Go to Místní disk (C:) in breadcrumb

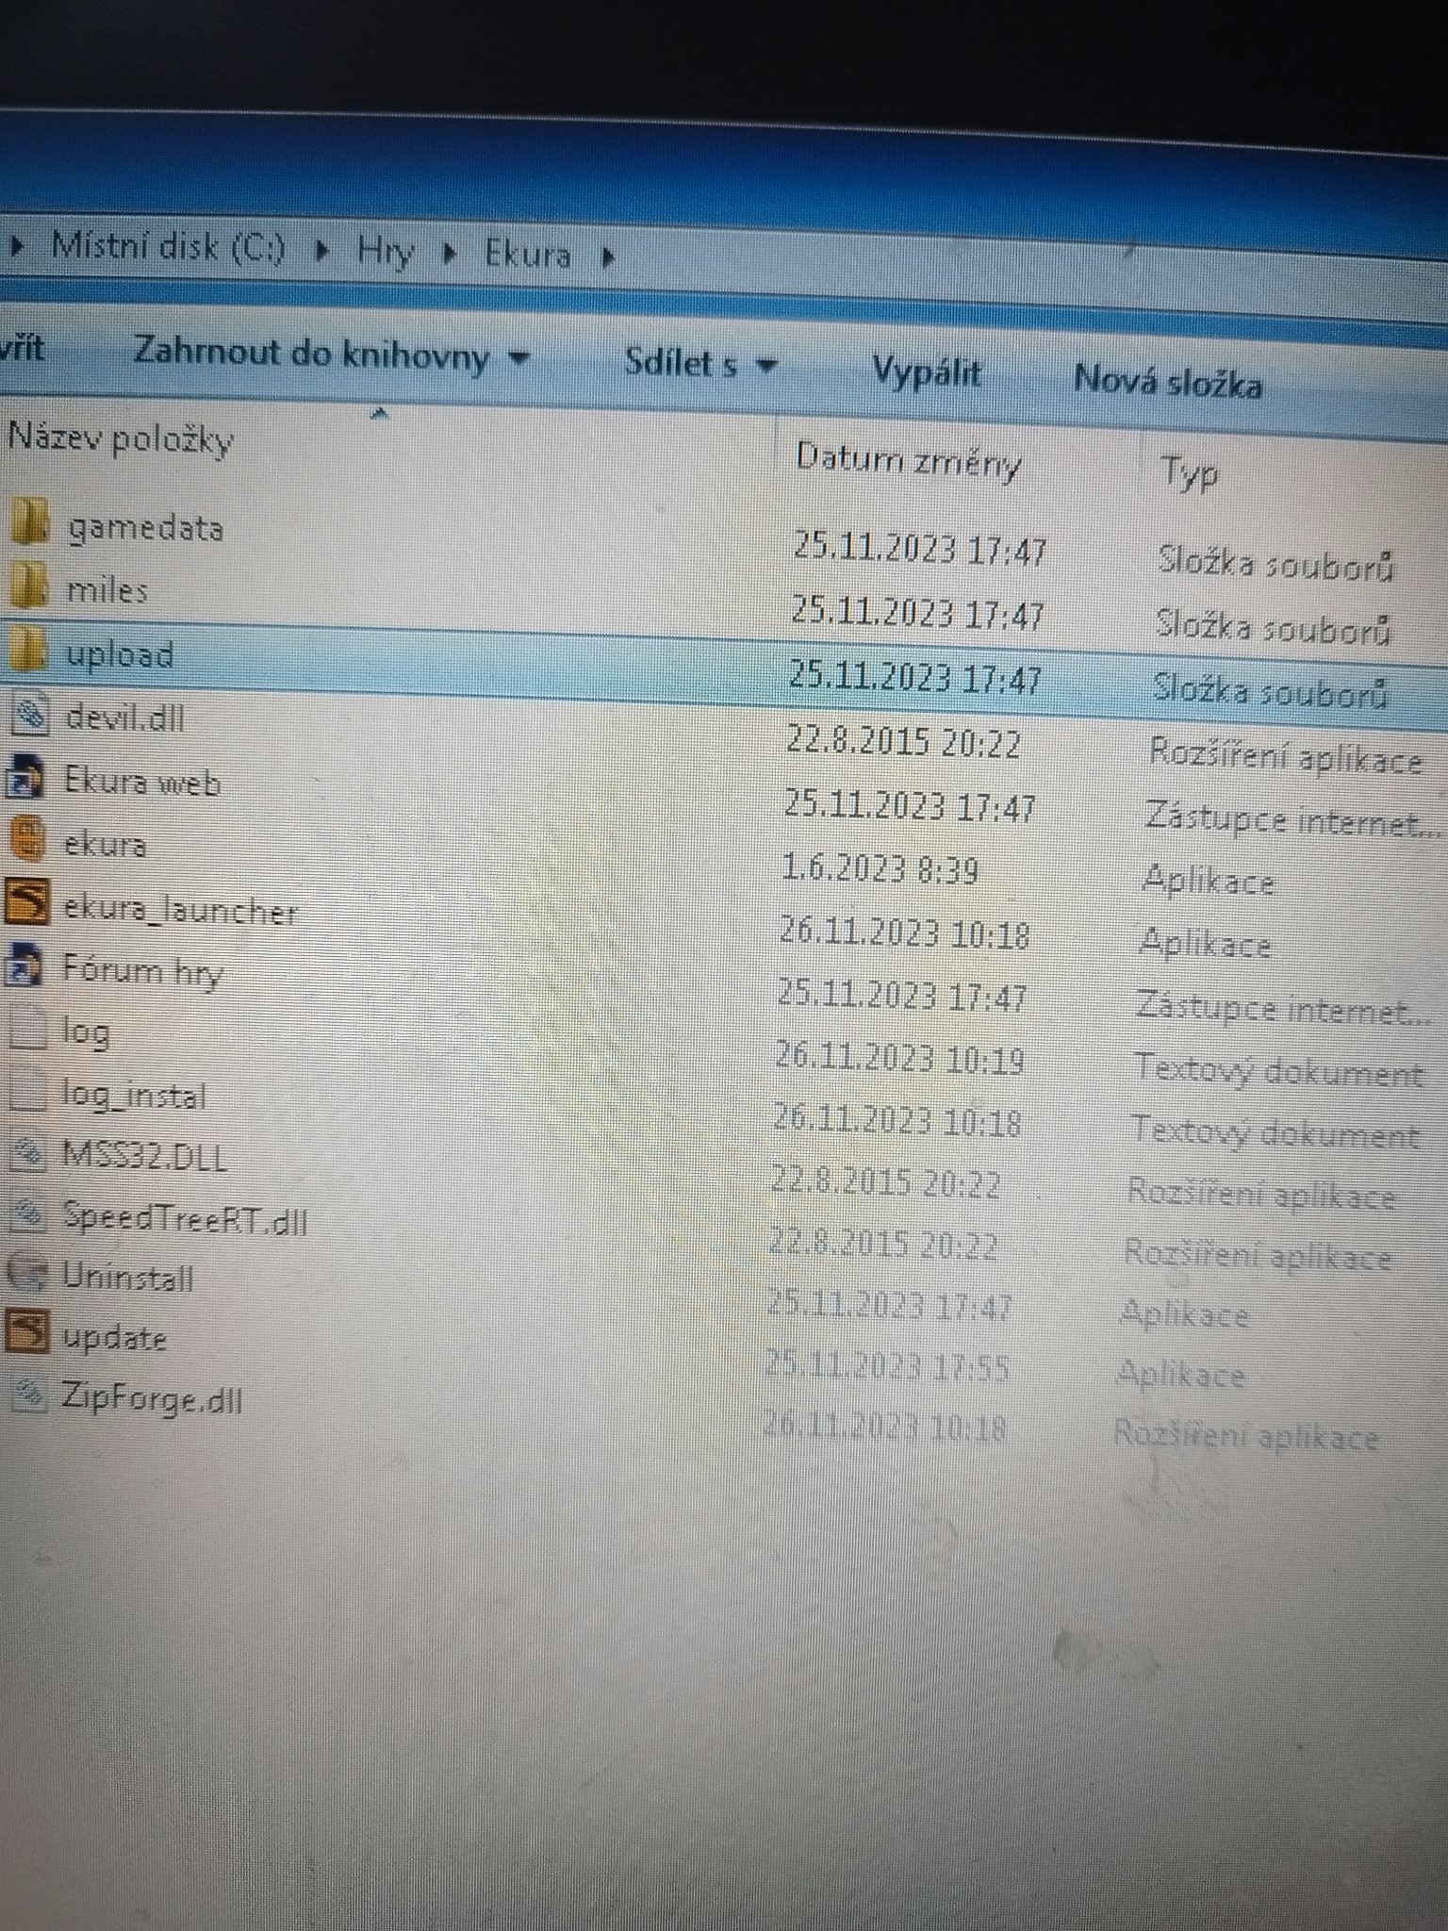click(167, 248)
